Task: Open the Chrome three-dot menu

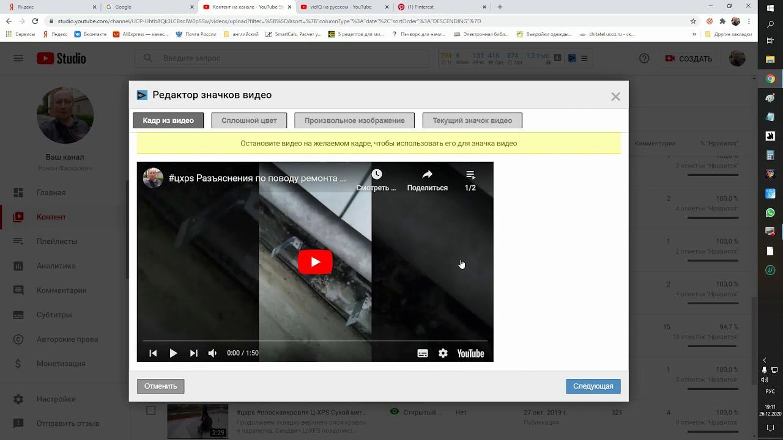Action: coord(749,21)
